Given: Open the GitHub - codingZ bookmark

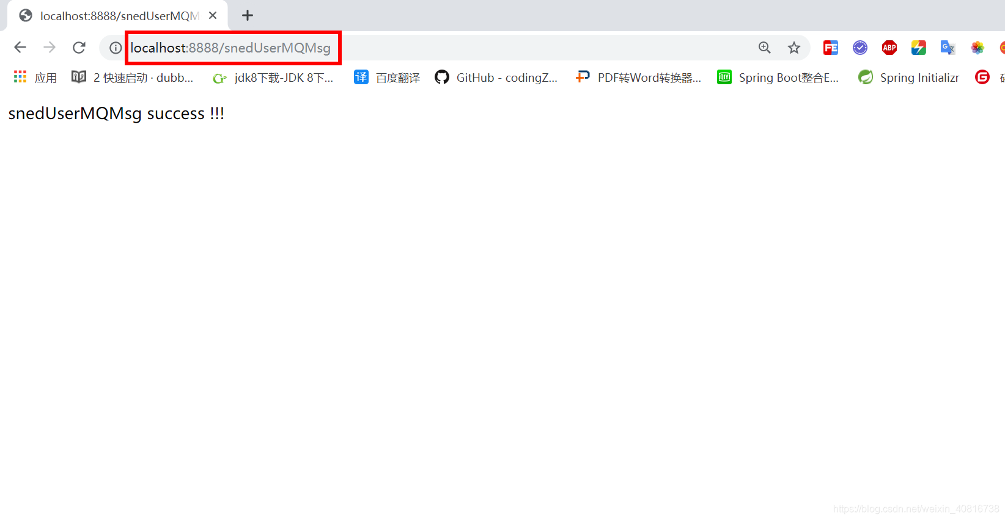Looking at the screenshot, I should [x=496, y=78].
